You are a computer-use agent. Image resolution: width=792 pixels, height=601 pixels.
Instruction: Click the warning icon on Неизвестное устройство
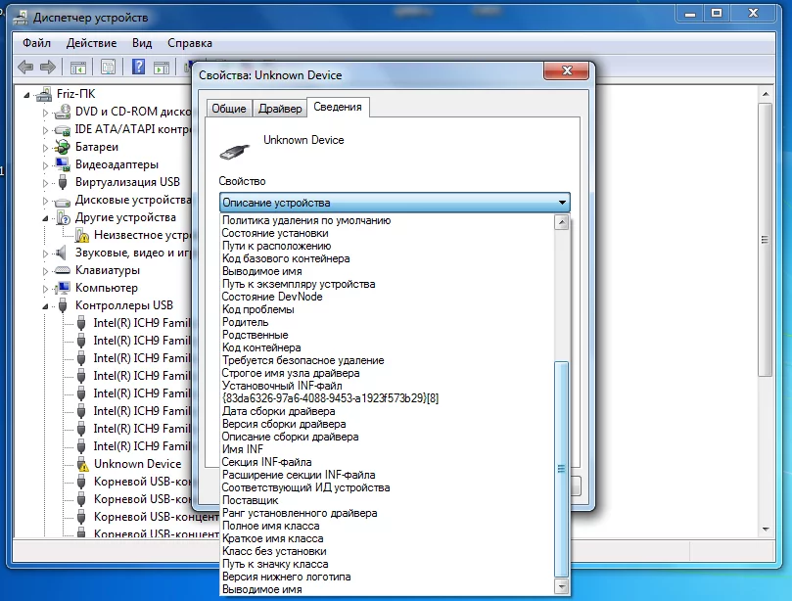(83, 235)
